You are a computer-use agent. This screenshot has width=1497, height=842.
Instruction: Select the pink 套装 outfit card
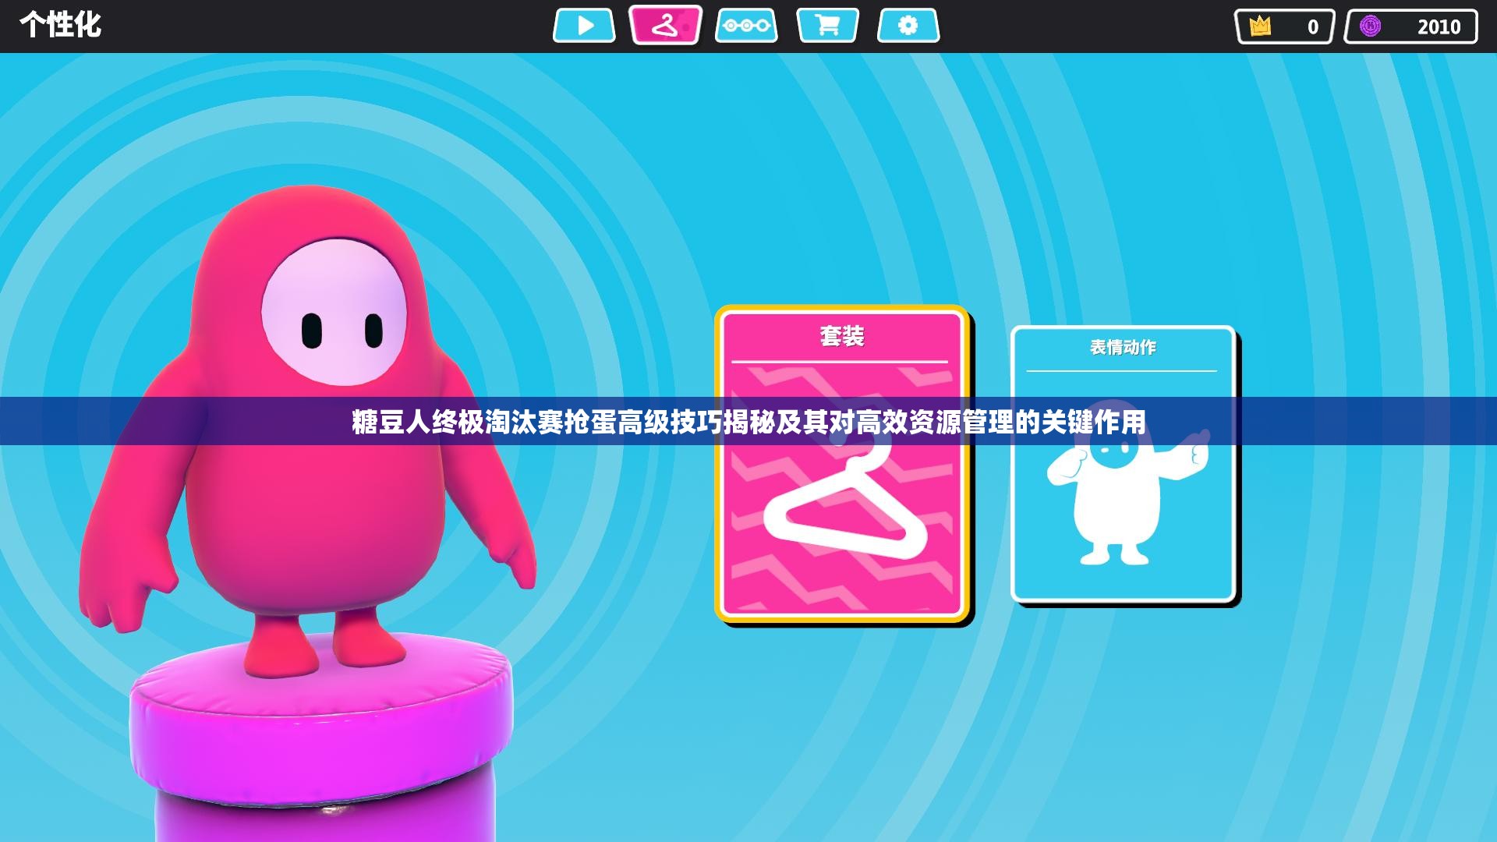pyautogui.click(x=842, y=465)
